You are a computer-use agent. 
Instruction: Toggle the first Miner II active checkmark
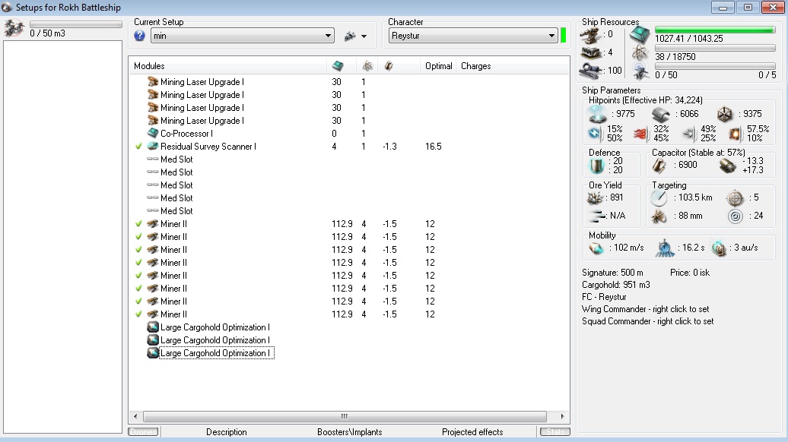pos(138,224)
